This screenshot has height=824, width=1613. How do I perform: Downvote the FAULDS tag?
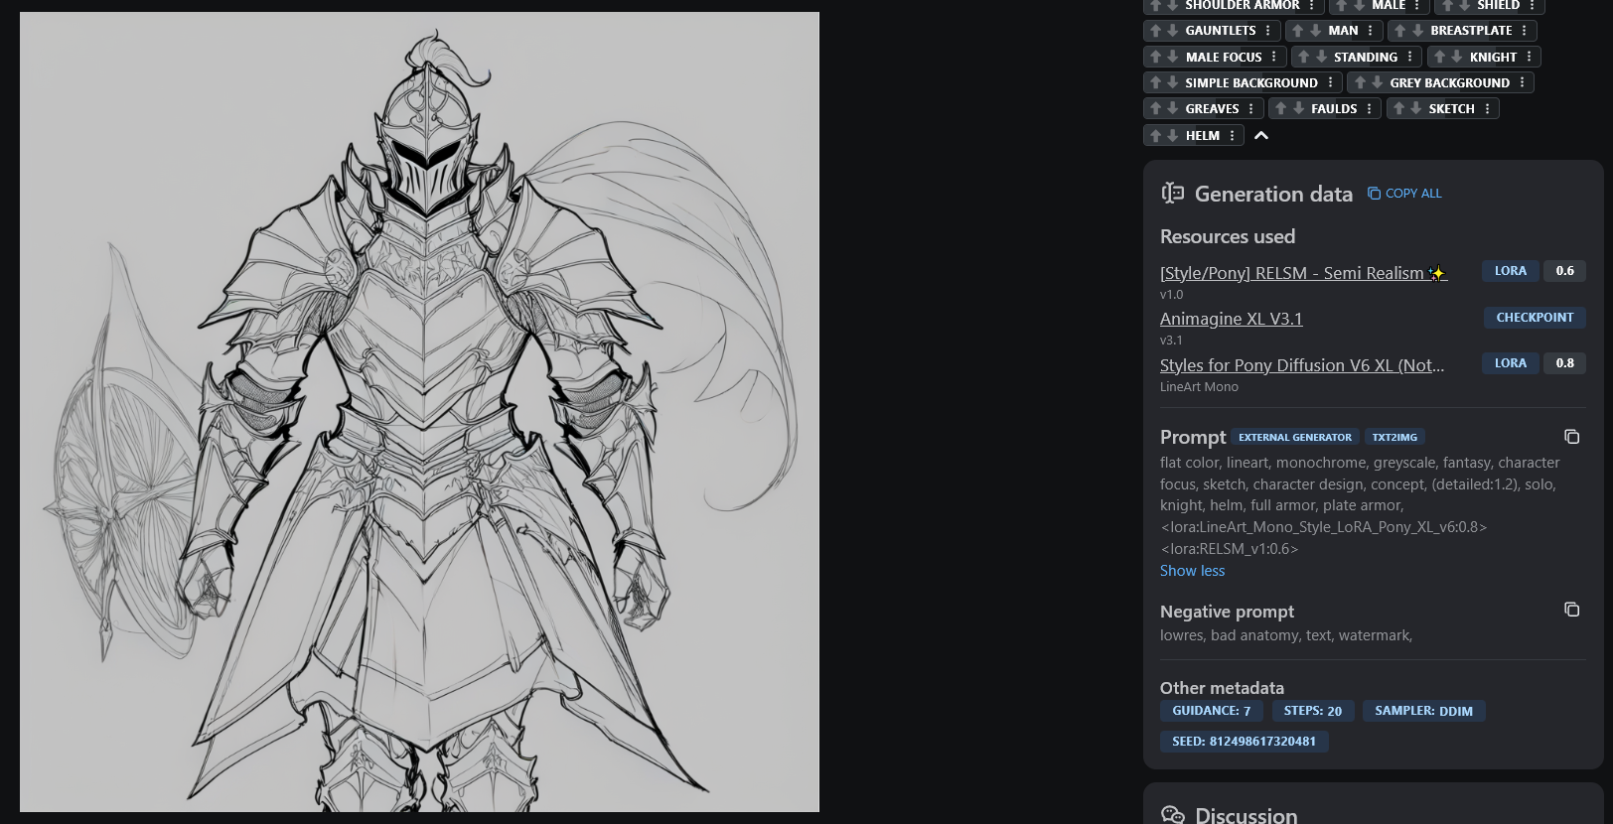pyautogui.click(x=1298, y=108)
